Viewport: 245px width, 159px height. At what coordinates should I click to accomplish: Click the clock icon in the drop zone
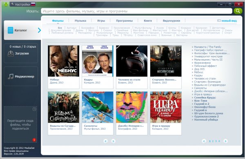coord(34,109)
